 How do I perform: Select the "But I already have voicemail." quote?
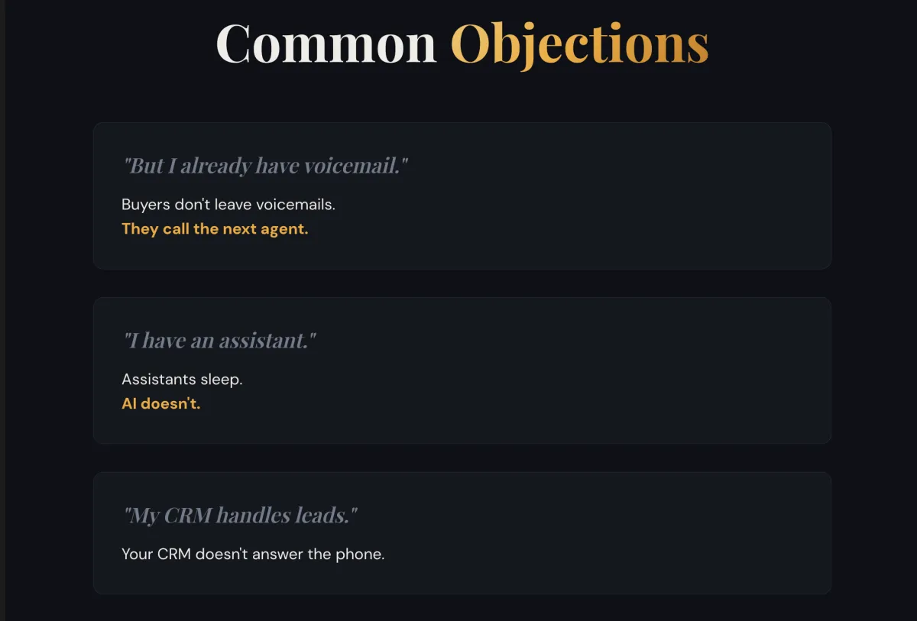tap(265, 166)
